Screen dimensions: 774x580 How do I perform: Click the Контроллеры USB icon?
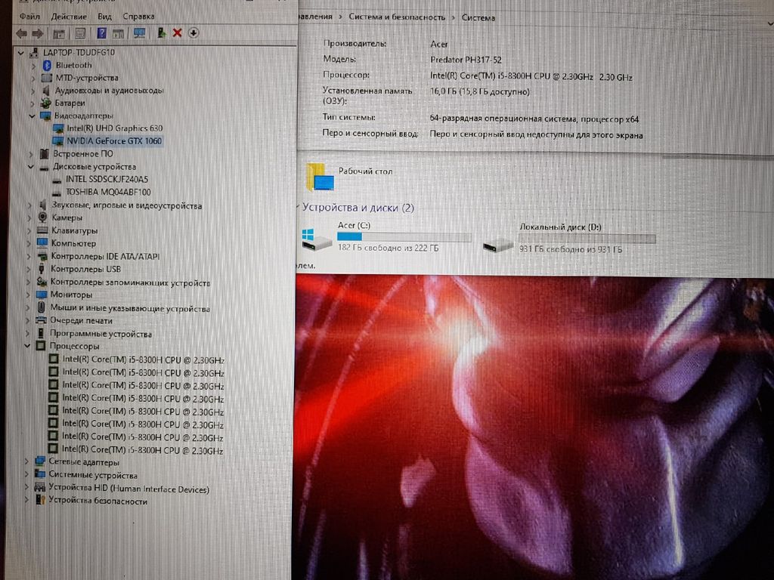coord(42,270)
